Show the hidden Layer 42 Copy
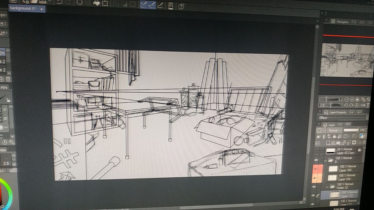Viewport: 374px width, 210px height. (316, 151)
